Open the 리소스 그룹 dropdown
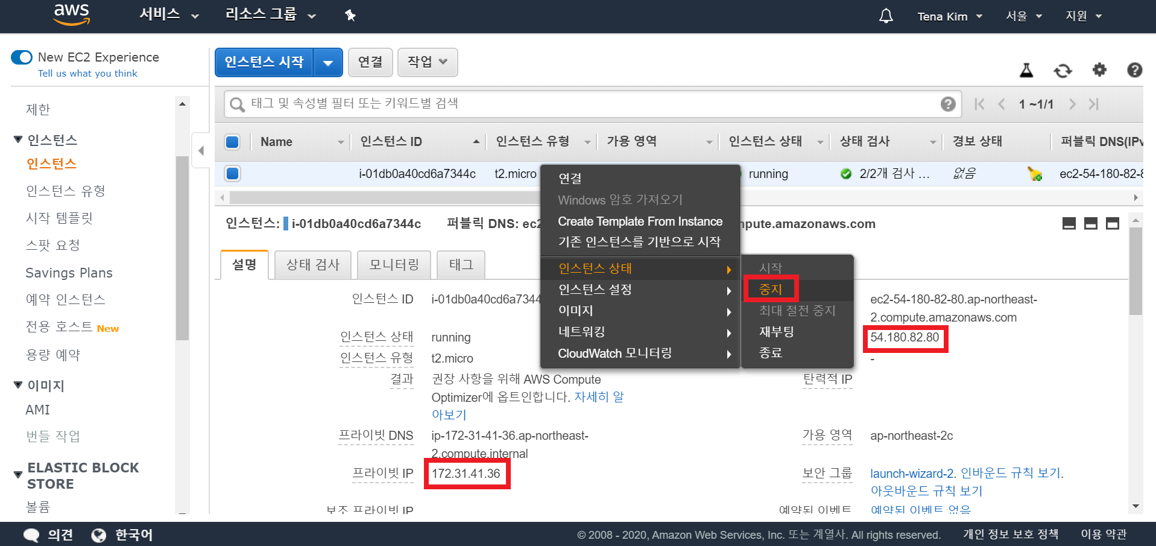Viewport: 1156px width, 546px height. [270, 14]
